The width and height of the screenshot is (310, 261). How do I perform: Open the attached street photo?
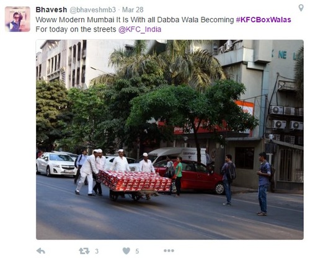pyautogui.click(x=170, y=139)
